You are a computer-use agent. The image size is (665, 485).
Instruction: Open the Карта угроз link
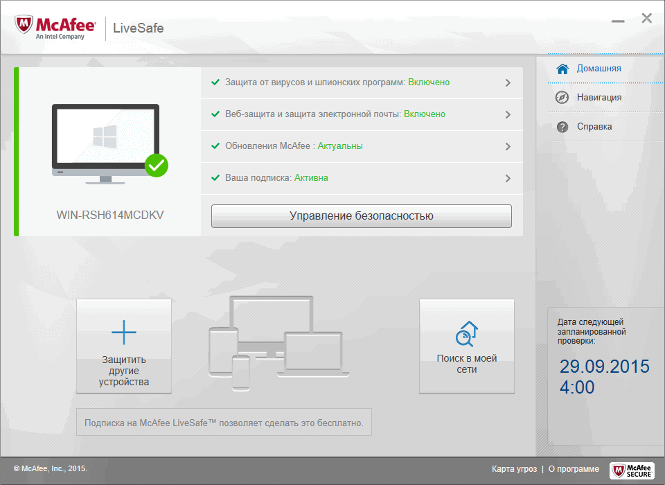tap(514, 469)
